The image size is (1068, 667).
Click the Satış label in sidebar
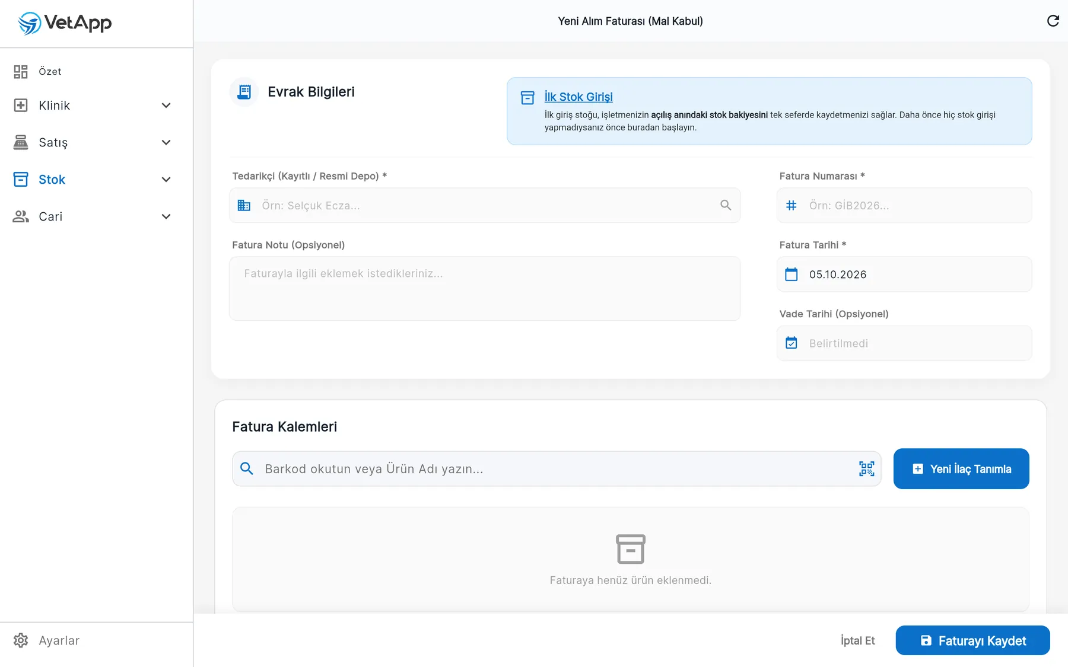click(x=53, y=142)
